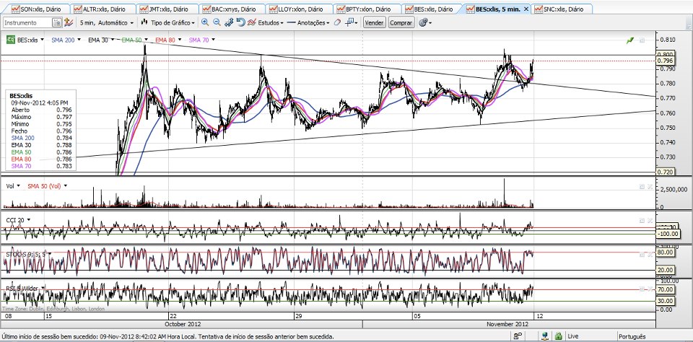Click the Vender button

point(374,22)
